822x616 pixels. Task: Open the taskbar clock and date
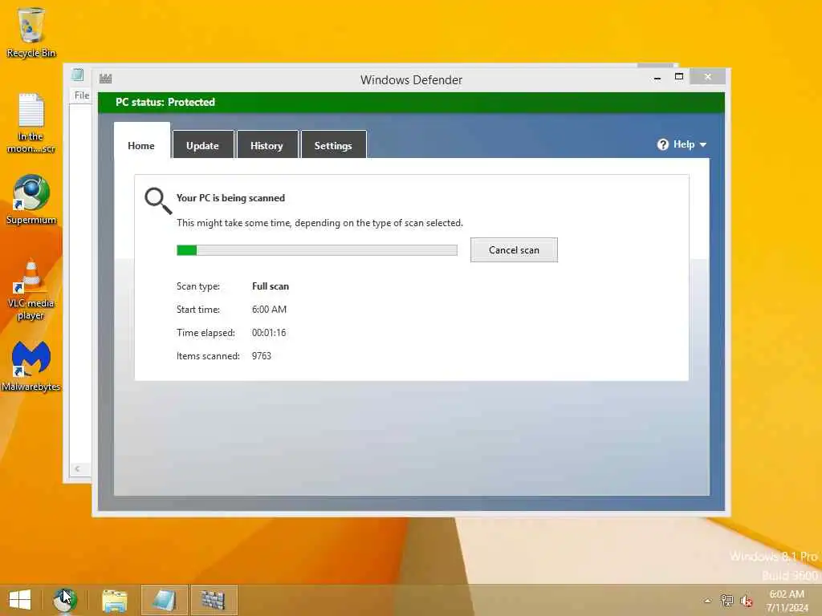pyautogui.click(x=787, y=601)
